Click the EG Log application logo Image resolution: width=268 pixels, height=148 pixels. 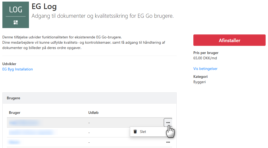16,15
